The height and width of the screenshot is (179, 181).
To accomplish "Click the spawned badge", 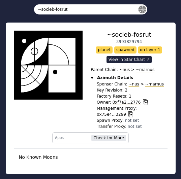I will 125,50.
